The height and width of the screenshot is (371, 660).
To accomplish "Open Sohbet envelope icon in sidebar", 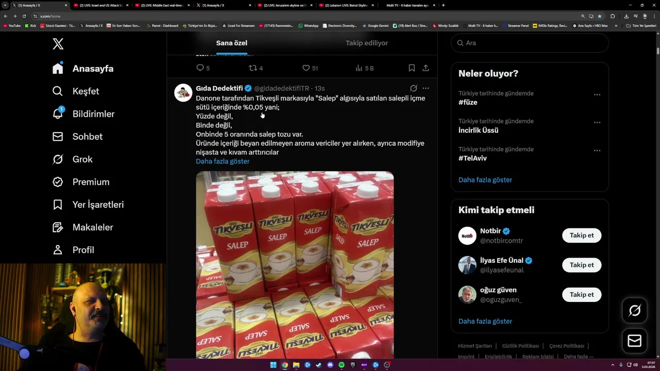I will [58, 137].
